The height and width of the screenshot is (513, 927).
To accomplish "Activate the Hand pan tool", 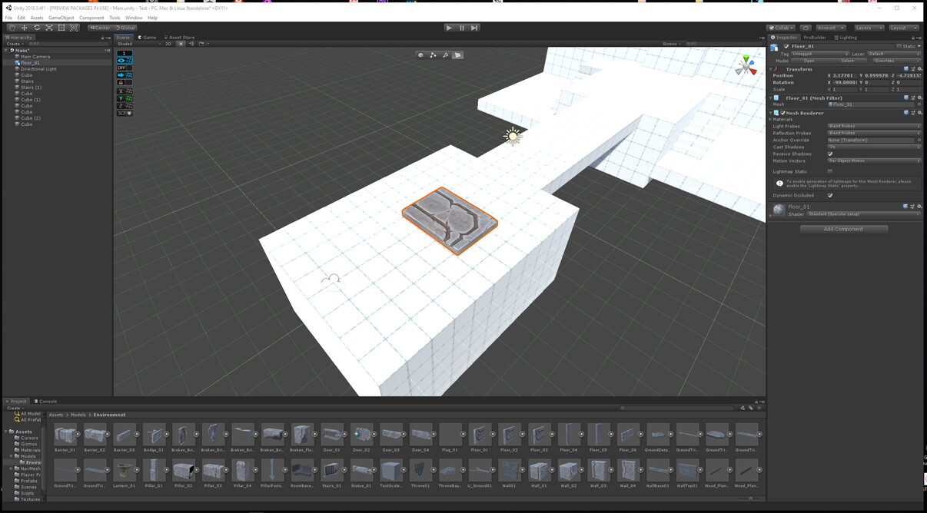I will [x=12, y=28].
